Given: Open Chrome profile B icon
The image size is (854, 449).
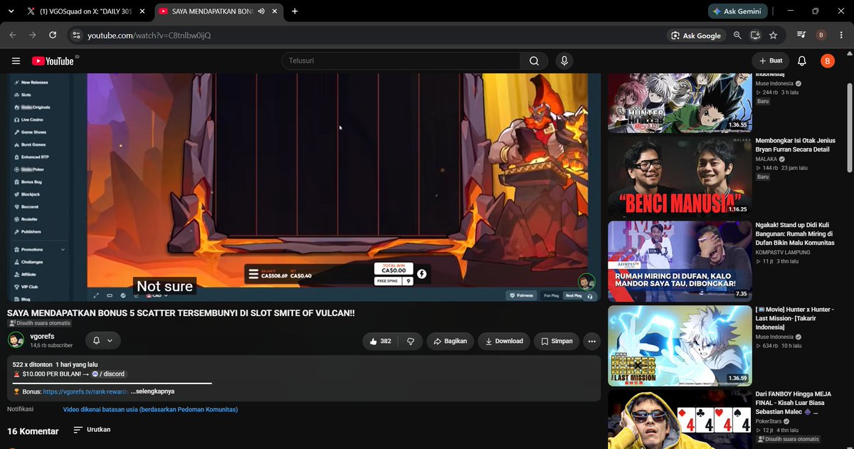Looking at the screenshot, I should (x=821, y=35).
